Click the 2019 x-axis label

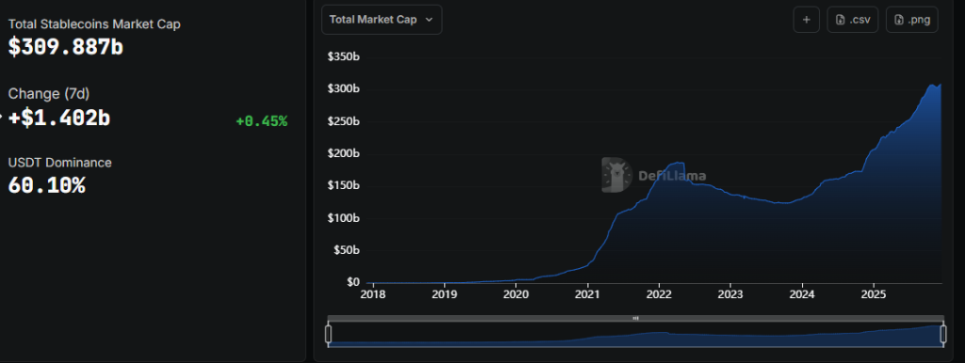445,294
